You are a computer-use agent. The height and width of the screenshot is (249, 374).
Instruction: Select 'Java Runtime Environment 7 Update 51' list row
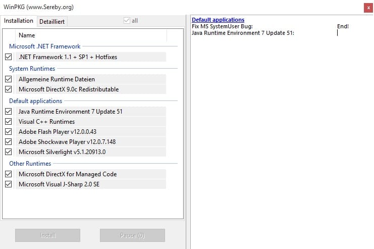(91, 112)
